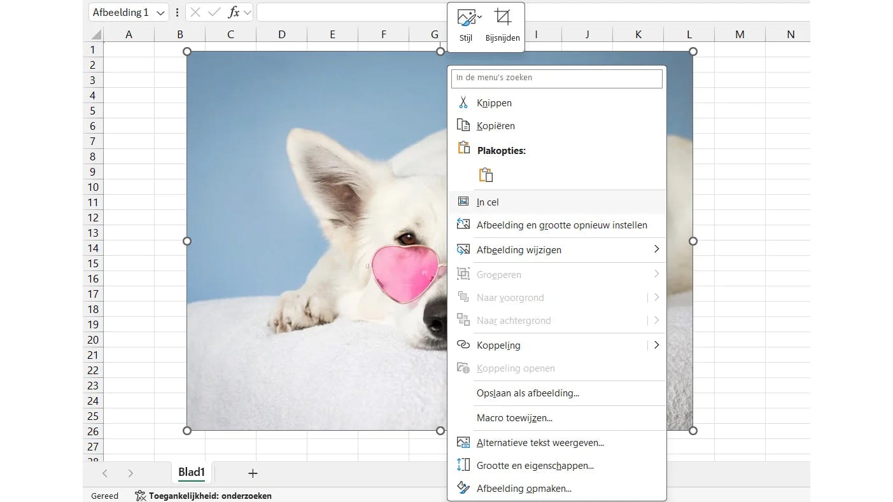The image size is (893, 502).
Task: Expand the Afbeelding wijzigen submenu arrow
Action: pyautogui.click(x=656, y=249)
